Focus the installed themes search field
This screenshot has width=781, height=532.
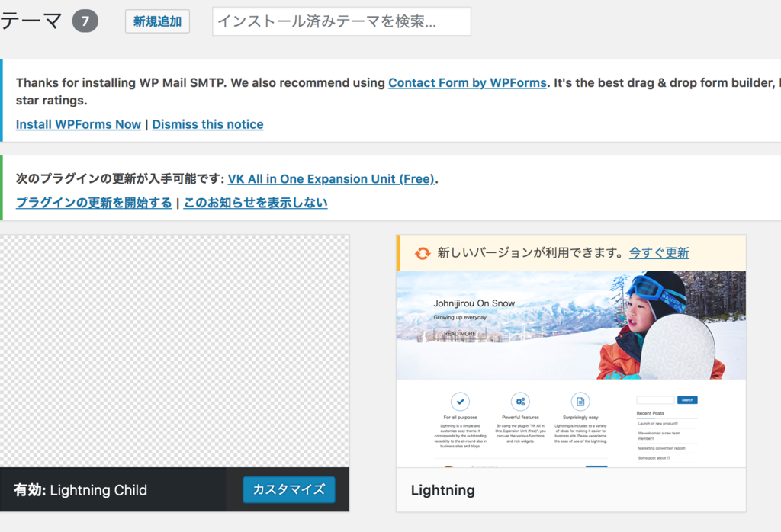click(342, 21)
